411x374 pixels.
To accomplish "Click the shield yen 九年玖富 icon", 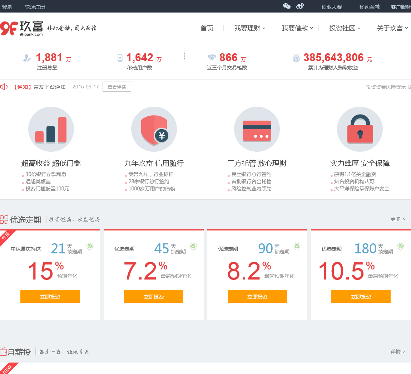I will click(x=154, y=130).
